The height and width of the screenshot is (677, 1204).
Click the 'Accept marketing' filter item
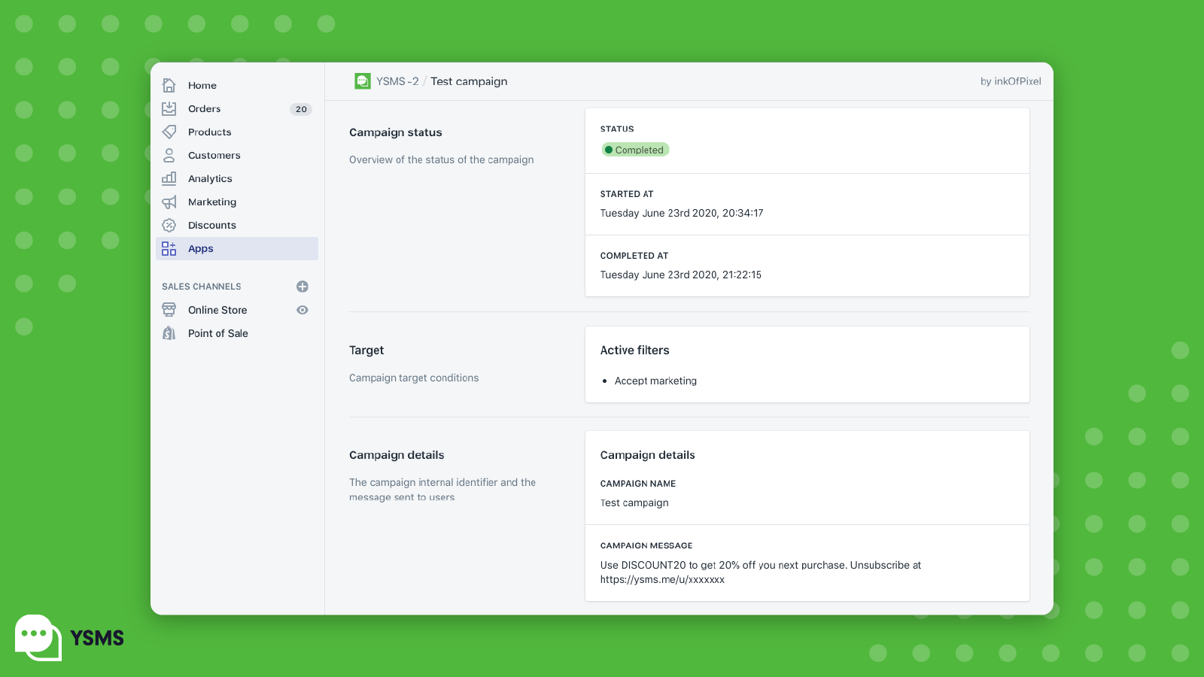coord(655,381)
